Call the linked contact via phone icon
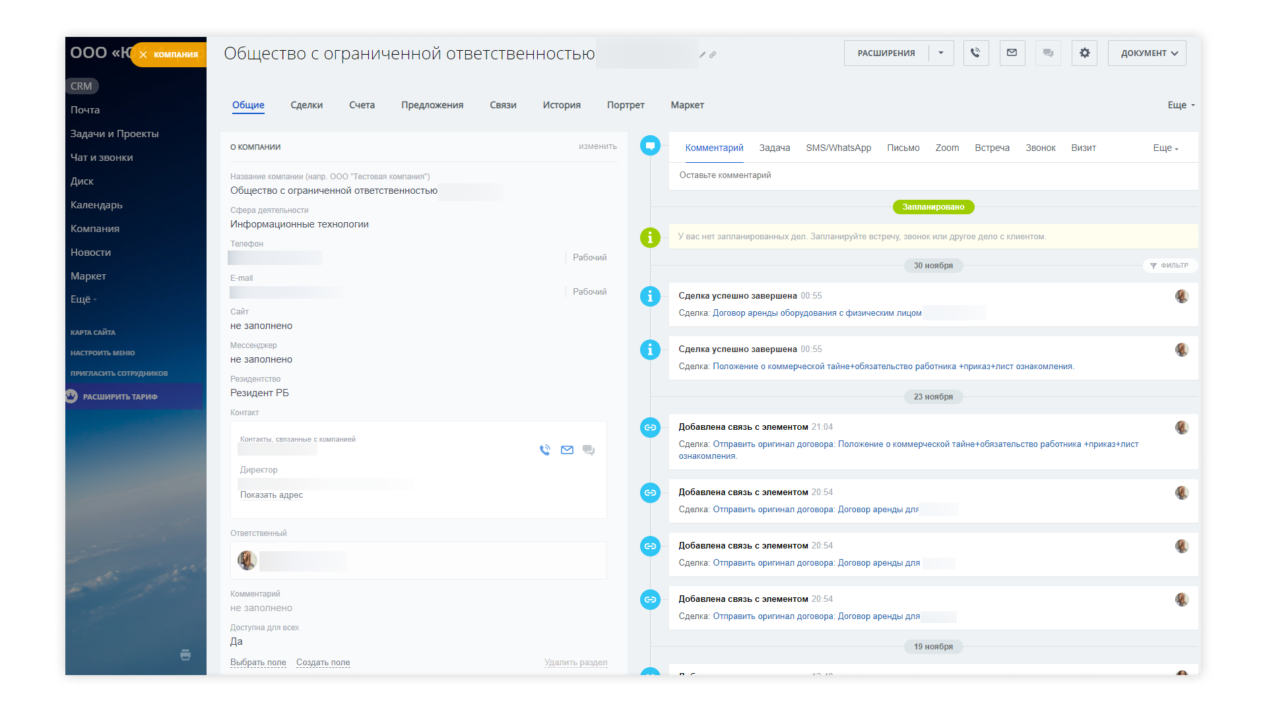Screen dimensions: 1267x712 [544, 450]
